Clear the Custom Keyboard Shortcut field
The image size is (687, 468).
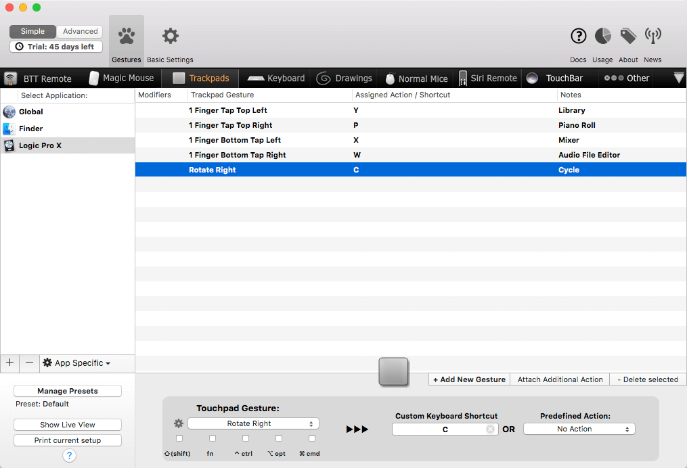point(490,429)
